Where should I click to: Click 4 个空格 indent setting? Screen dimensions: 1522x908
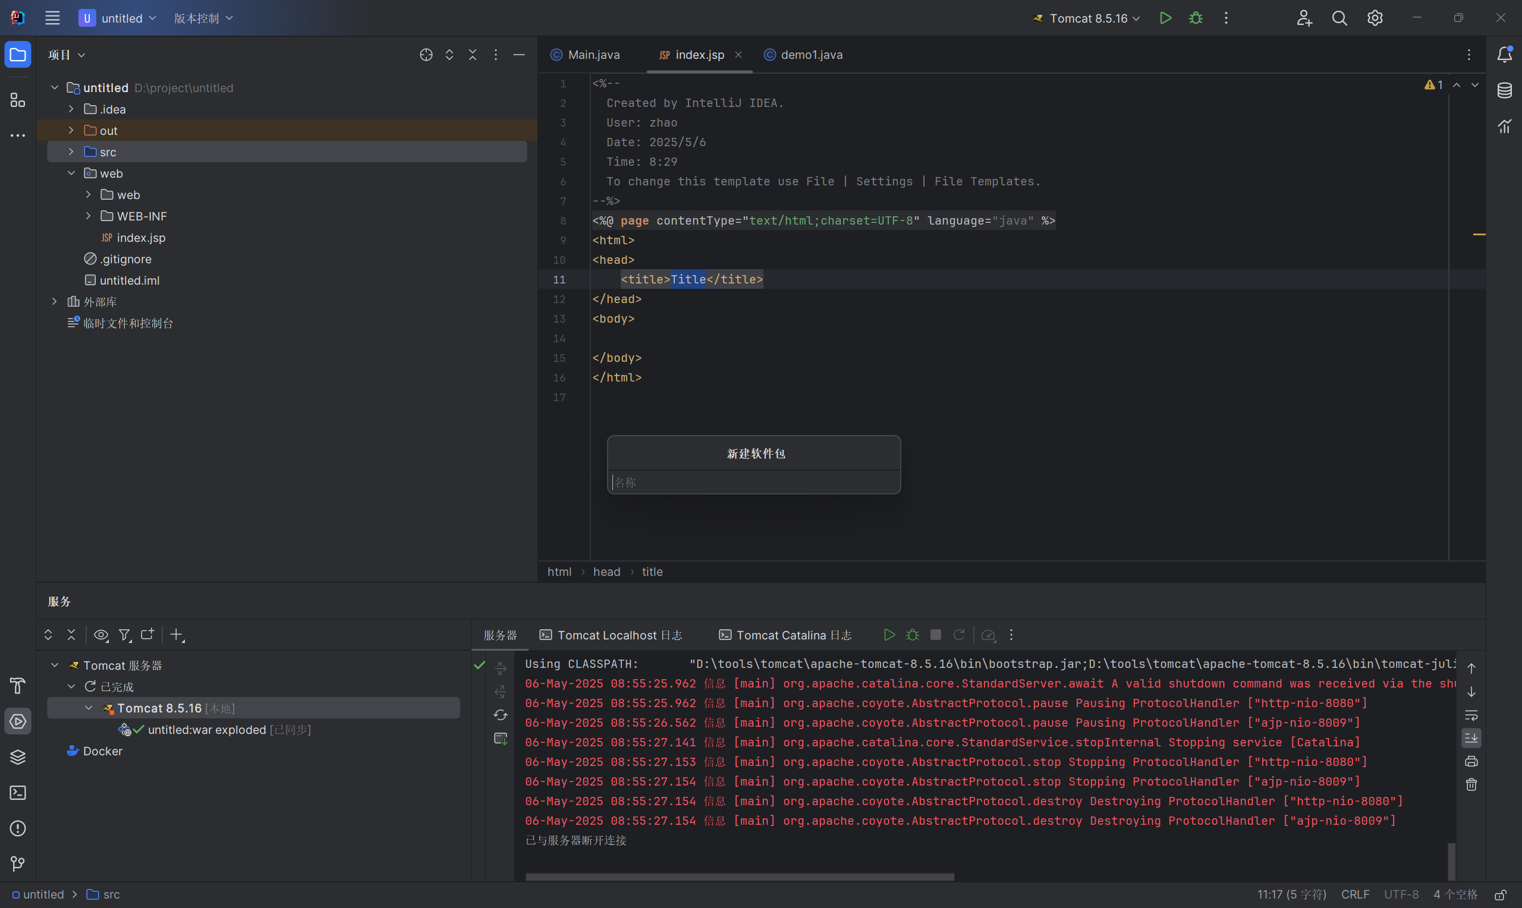click(1455, 894)
